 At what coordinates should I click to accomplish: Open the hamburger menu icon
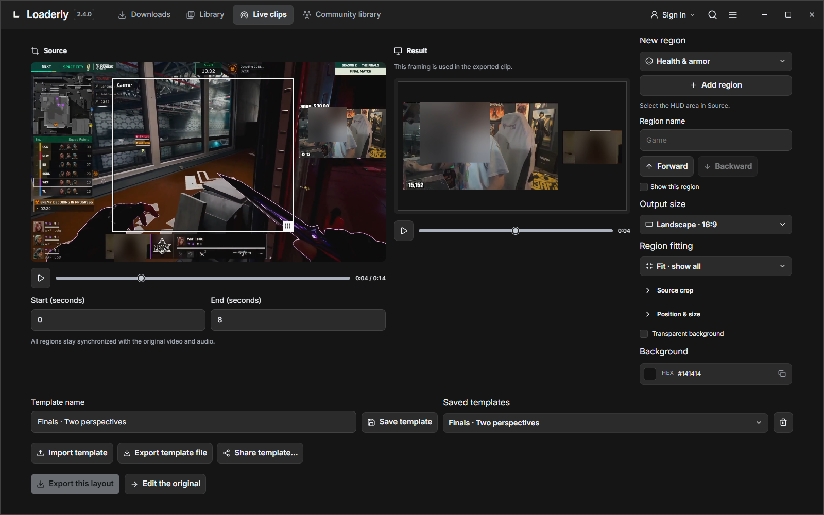[733, 15]
